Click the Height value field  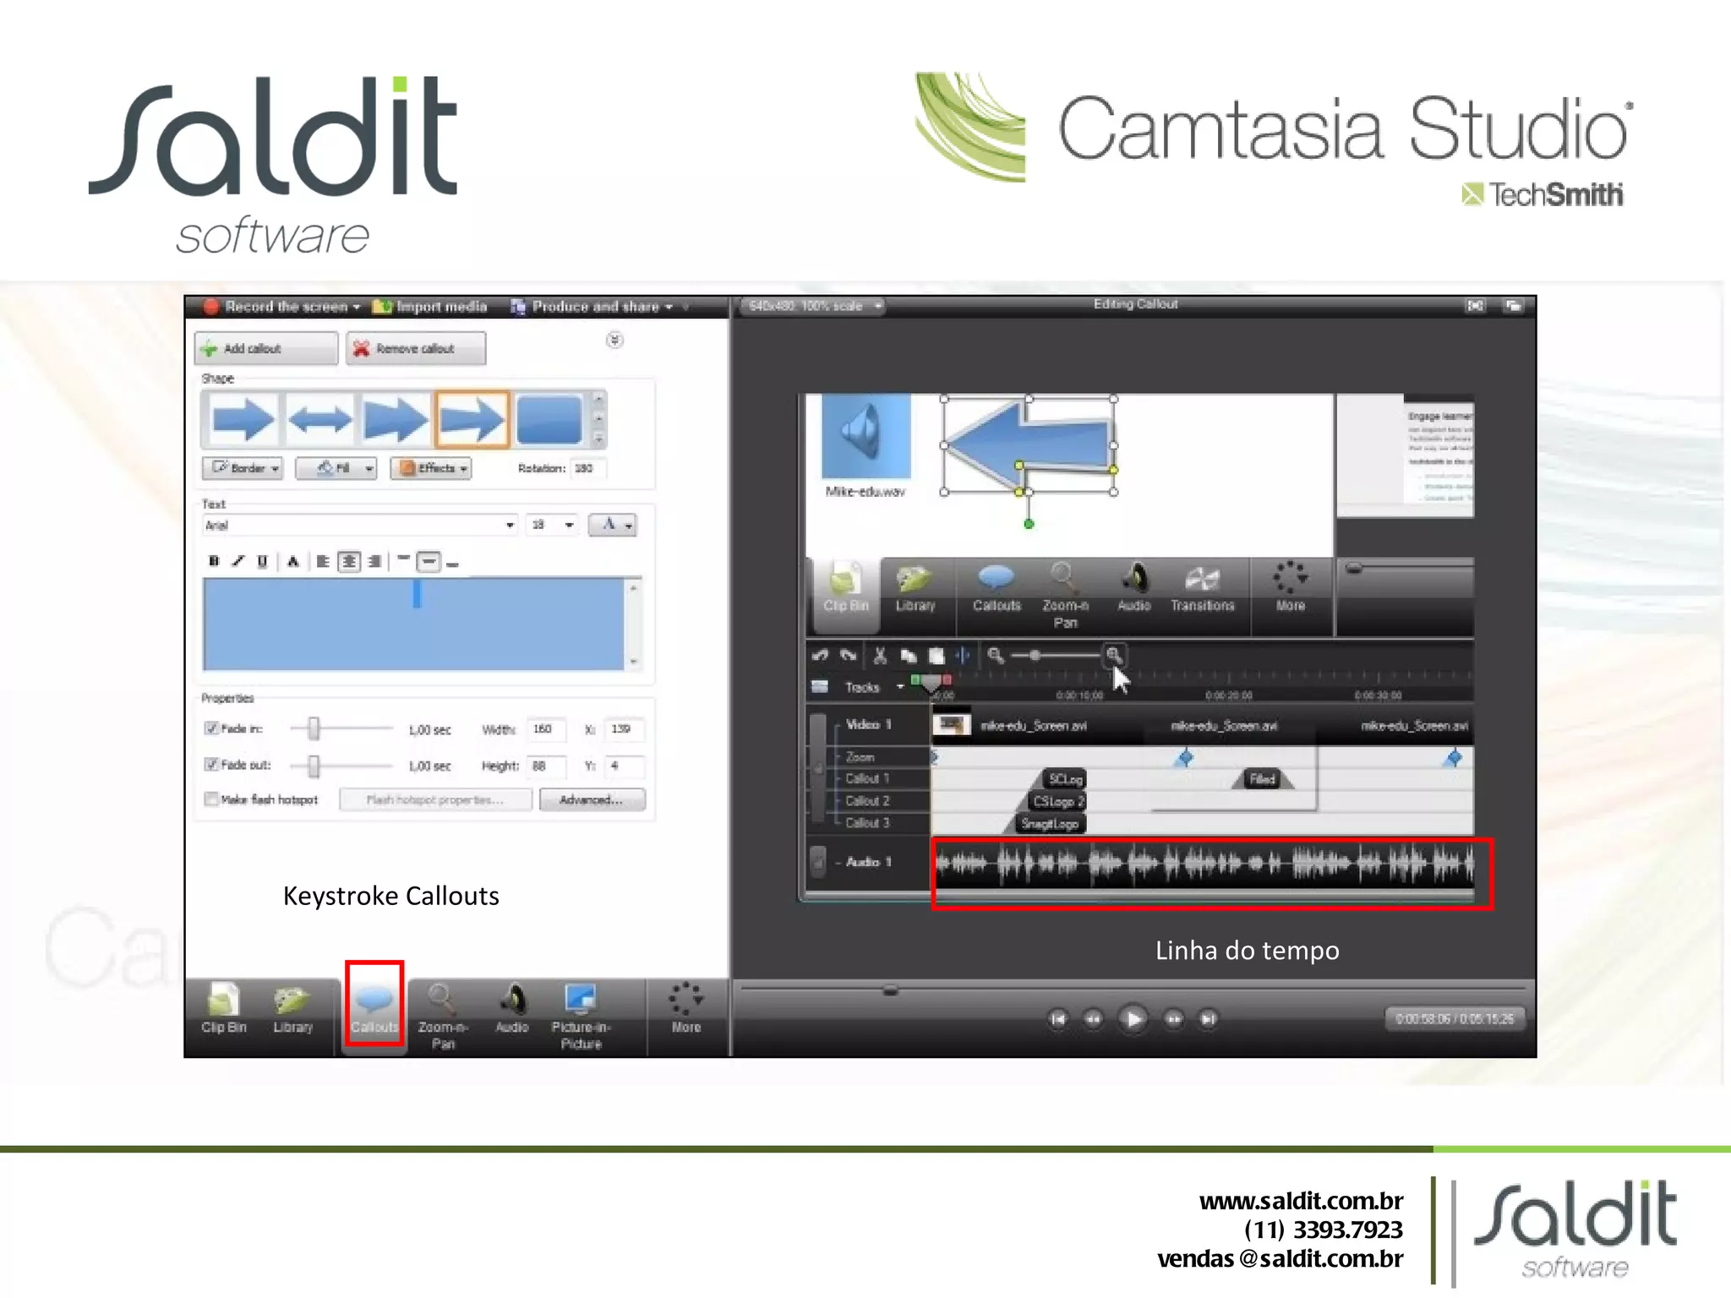[548, 766]
